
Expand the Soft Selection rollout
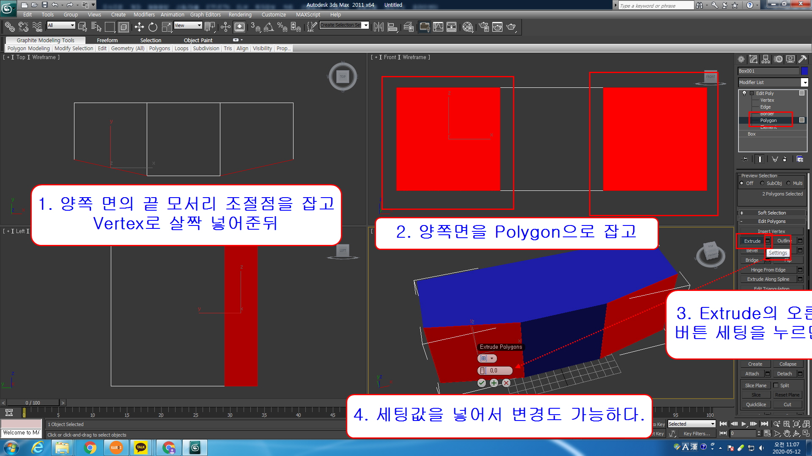point(771,213)
